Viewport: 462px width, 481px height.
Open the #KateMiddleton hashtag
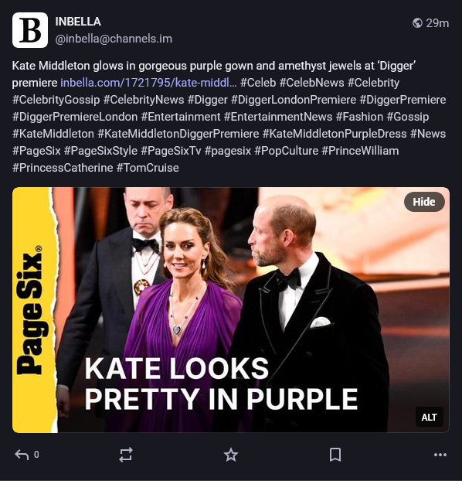click(x=53, y=134)
